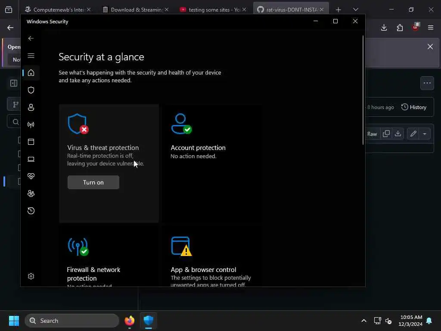Viewport: 441px width, 331px height.
Task: Edit the file with pencil icon
Action: tap(413, 134)
